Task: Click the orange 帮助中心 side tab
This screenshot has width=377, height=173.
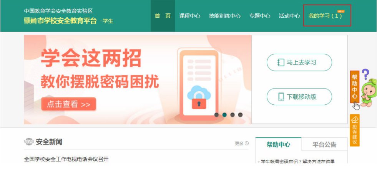Action: click(355, 87)
